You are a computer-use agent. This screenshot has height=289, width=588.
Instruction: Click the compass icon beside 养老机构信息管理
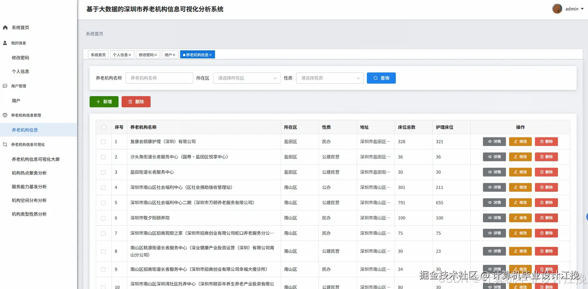[x=5, y=115]
